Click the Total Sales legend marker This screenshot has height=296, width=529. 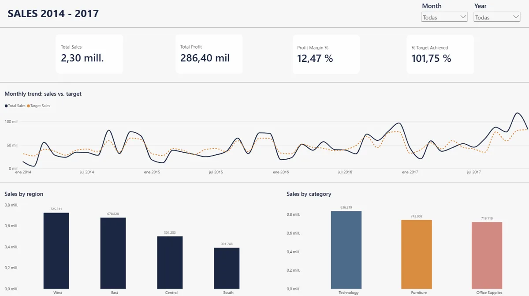point(6,106)
